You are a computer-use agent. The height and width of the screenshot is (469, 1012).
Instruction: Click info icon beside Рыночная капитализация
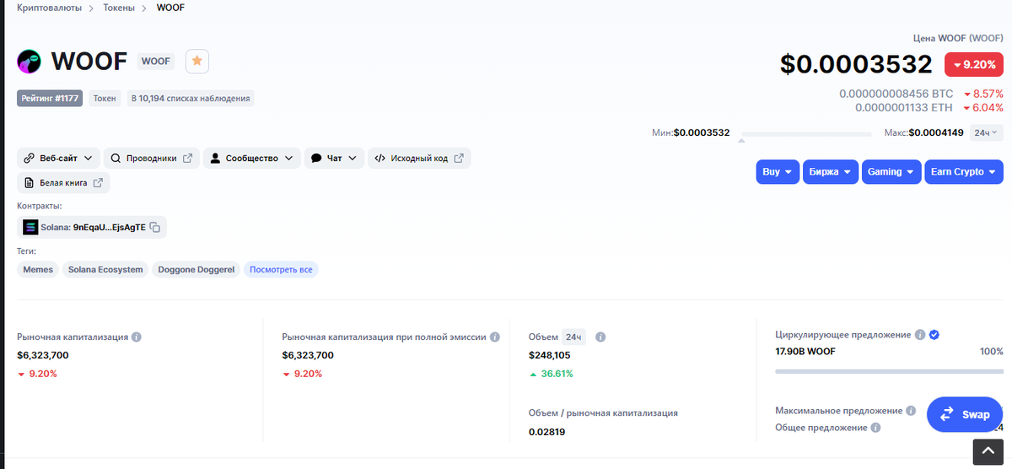pyautogui.click(x=137, y=337)
